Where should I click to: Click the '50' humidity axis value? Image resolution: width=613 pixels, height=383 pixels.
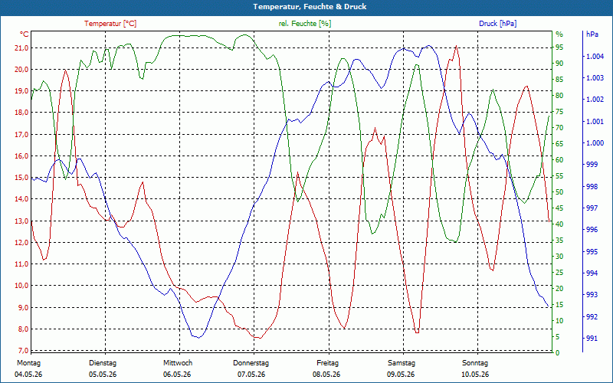pos(560,192)
